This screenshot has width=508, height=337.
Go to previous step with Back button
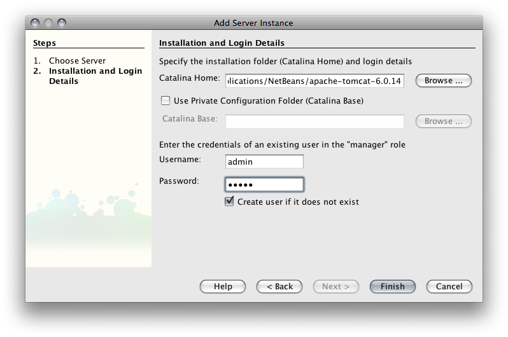[x=279, y=287]
